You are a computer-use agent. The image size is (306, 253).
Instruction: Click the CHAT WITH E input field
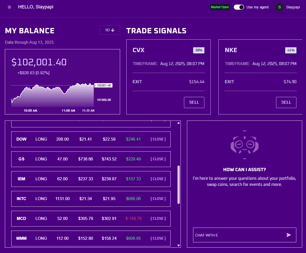[245, 235]
